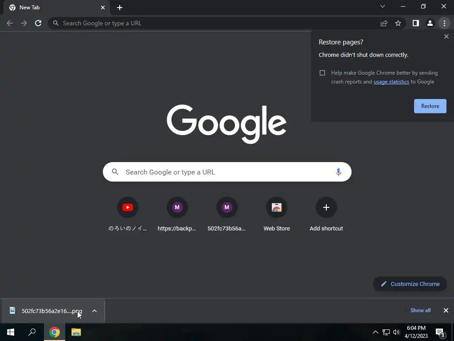Dismiss the Restore pages popup

point(446,36)
